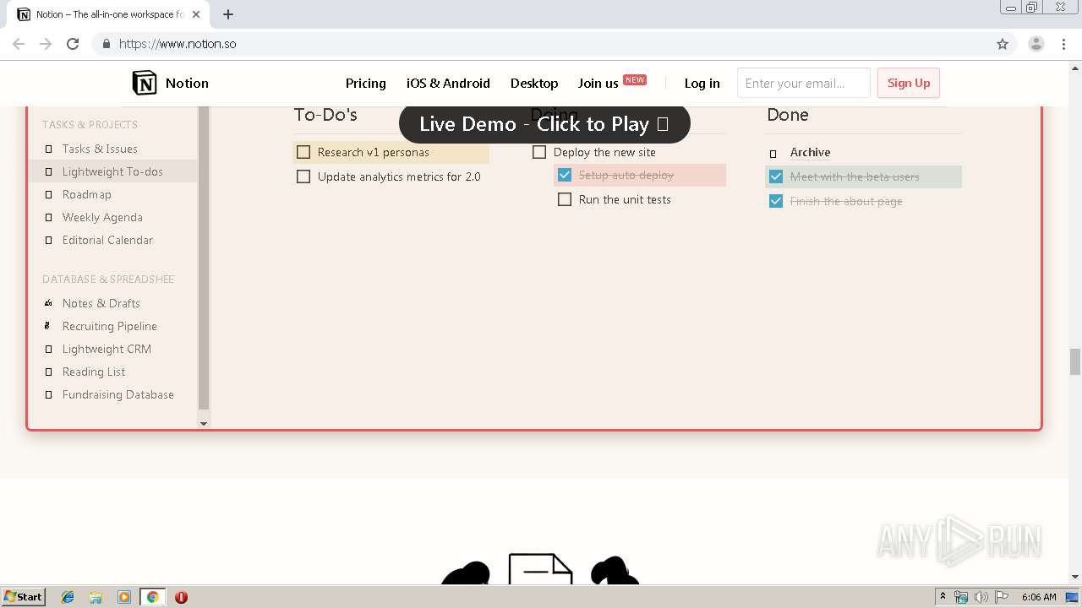Click the Show desktop button
The width and height of the screenshot is (1082, 608).
pos(1072,597)
